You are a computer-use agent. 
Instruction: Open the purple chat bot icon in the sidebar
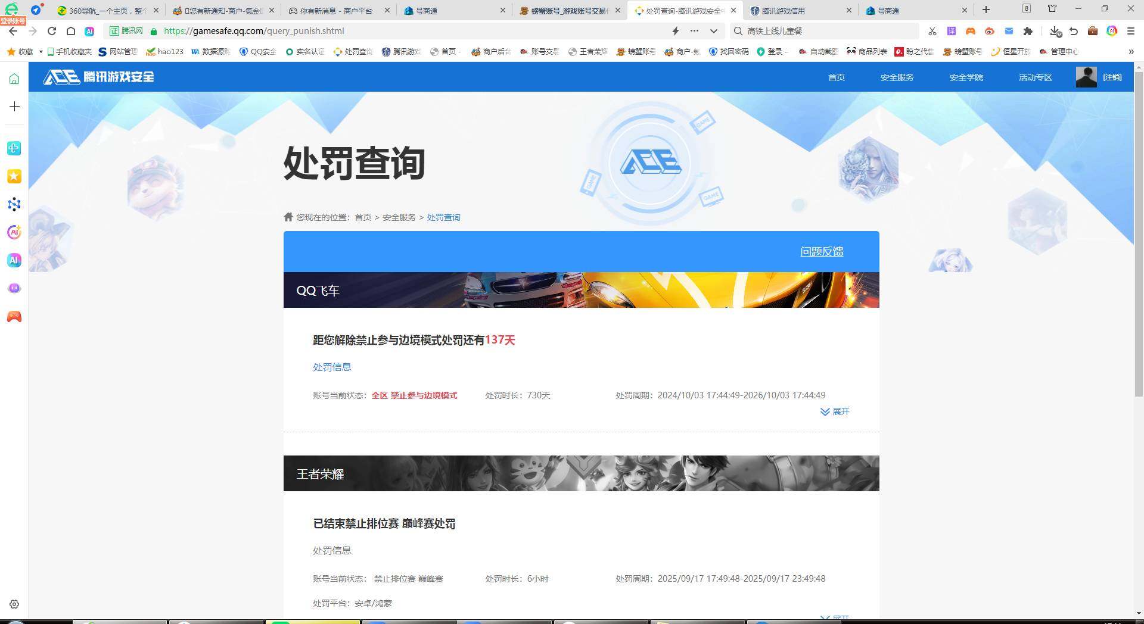(x=14, y=288)
